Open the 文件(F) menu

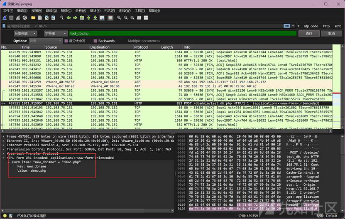[x=8, y=10]
